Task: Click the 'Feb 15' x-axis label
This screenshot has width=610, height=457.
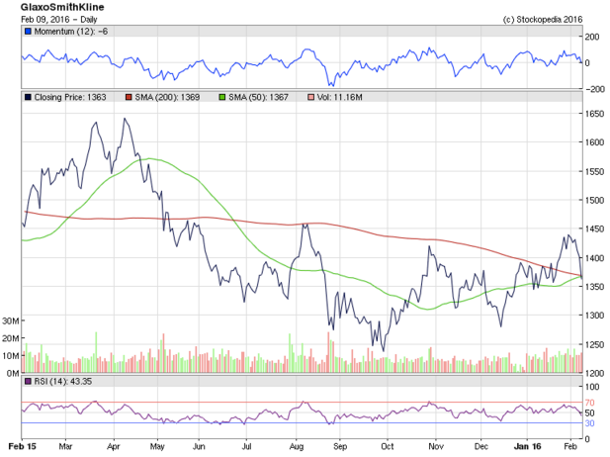Action: (22, 446)
